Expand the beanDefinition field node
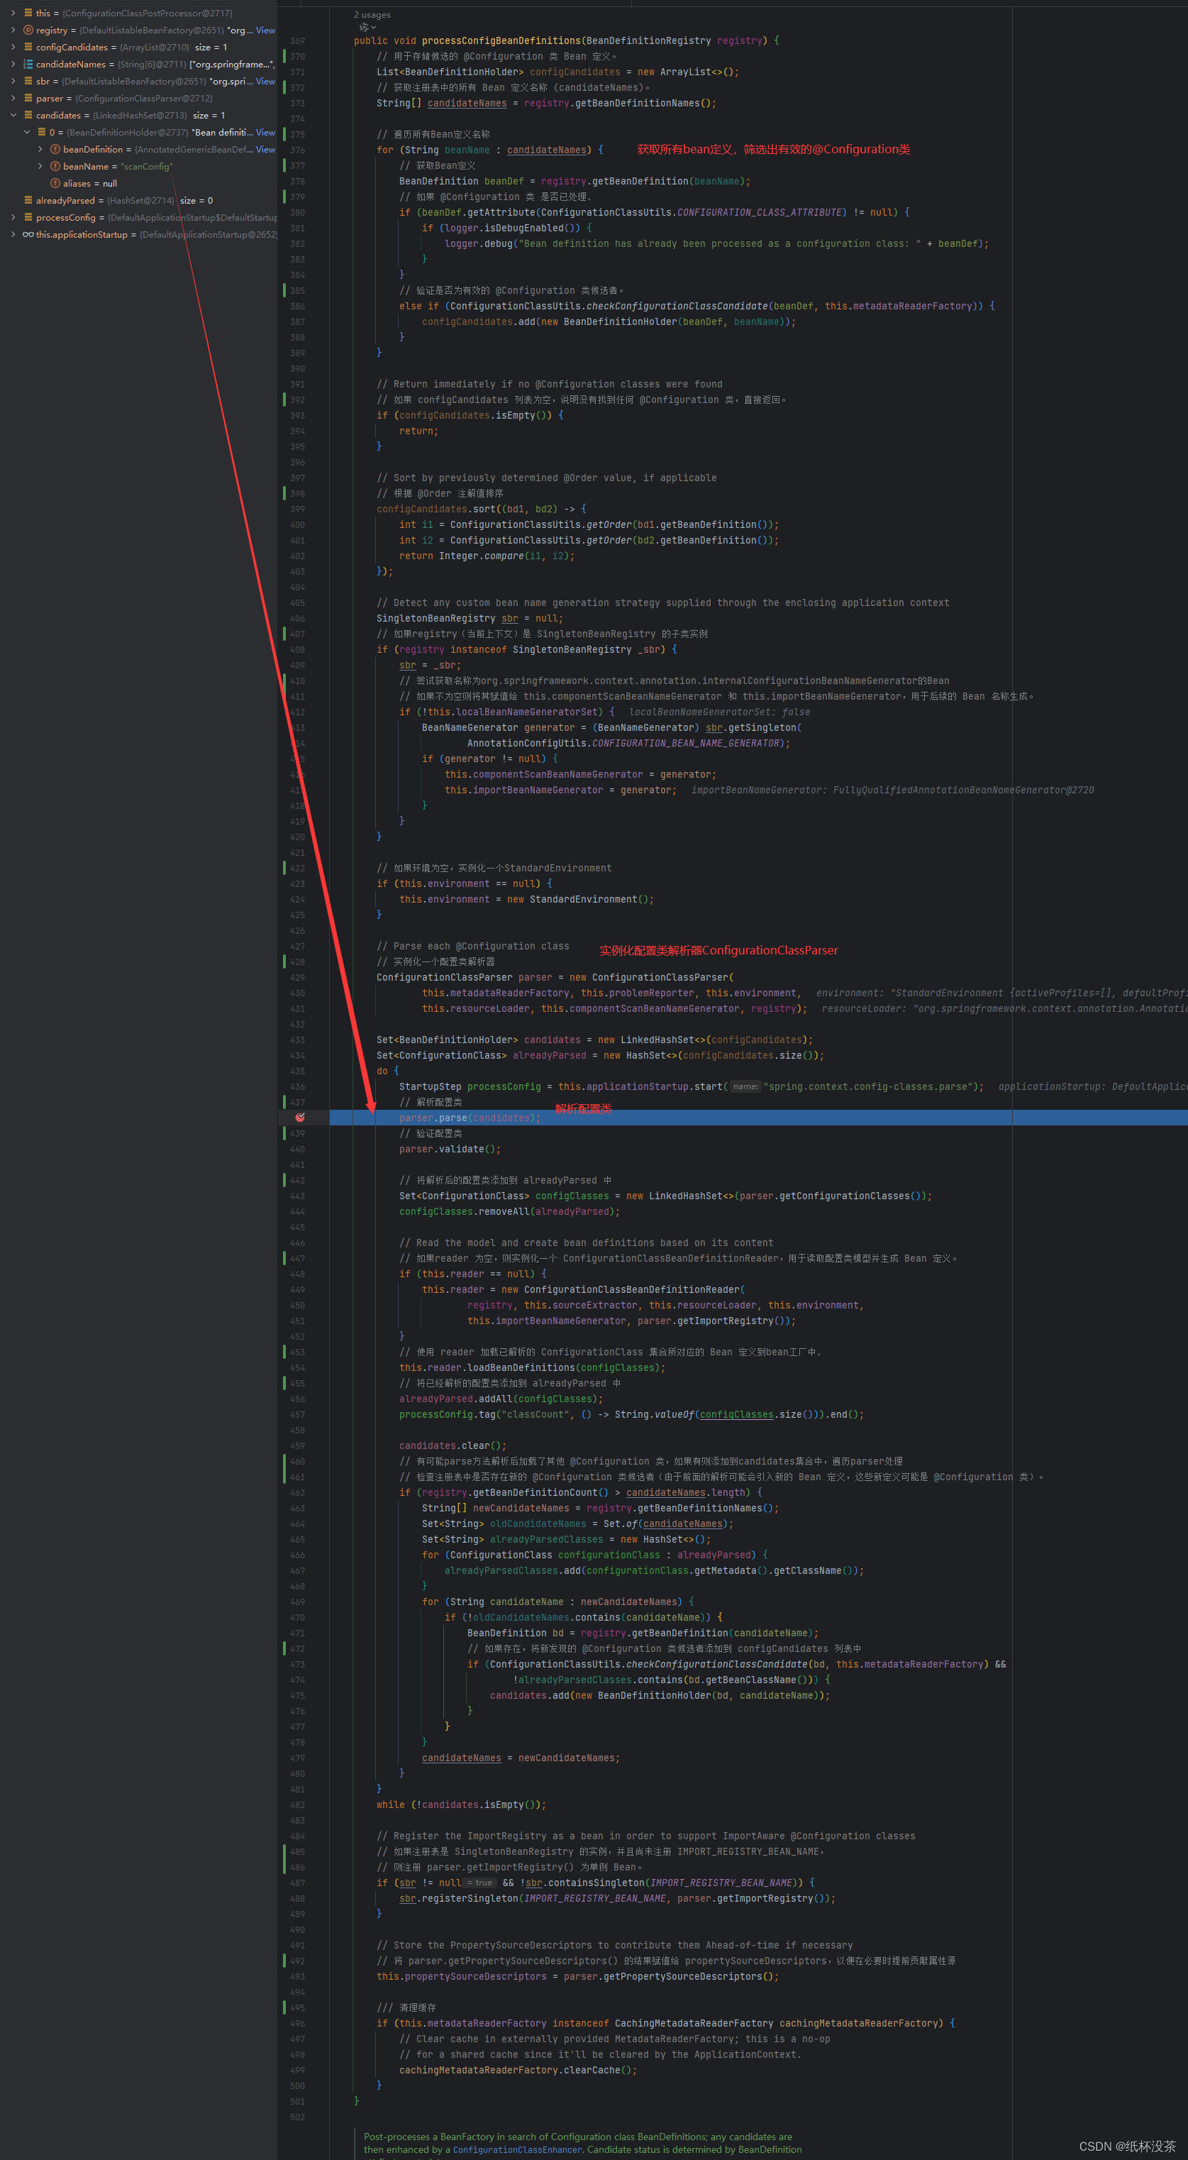The height and width of the screenshot is (2160, 1188). click(40, 149)
